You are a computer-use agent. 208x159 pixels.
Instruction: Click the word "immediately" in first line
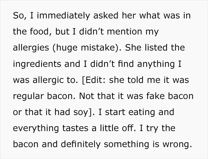(x=63, y=16)
